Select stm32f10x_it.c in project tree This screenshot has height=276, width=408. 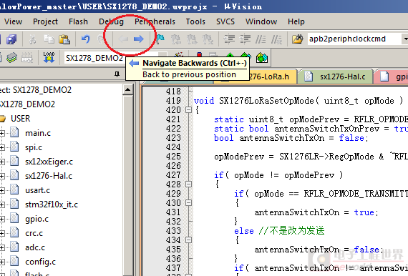pyautogui.click(x=52, y=204)
